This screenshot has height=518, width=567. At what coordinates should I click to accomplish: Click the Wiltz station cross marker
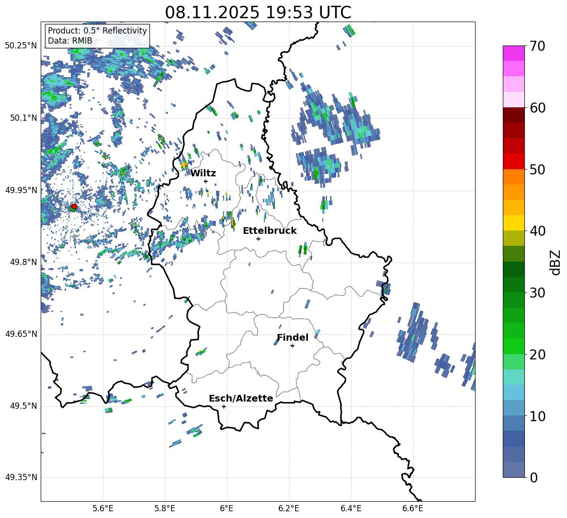tap(206, 181)
